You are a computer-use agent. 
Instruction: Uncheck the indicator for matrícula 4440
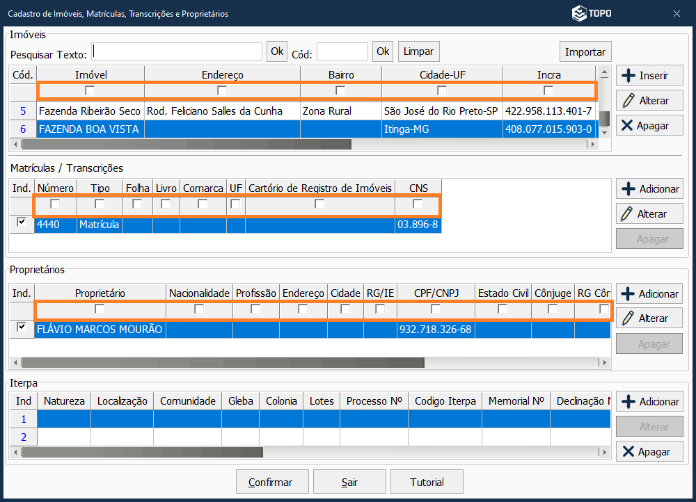22,222
